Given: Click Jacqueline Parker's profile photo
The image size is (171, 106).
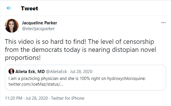Looking at the screenshot, I should click(x=12, y=26).
